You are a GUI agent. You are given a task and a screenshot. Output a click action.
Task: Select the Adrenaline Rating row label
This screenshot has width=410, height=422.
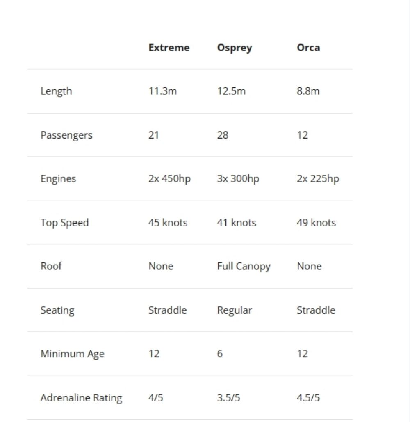pos(81,398)
